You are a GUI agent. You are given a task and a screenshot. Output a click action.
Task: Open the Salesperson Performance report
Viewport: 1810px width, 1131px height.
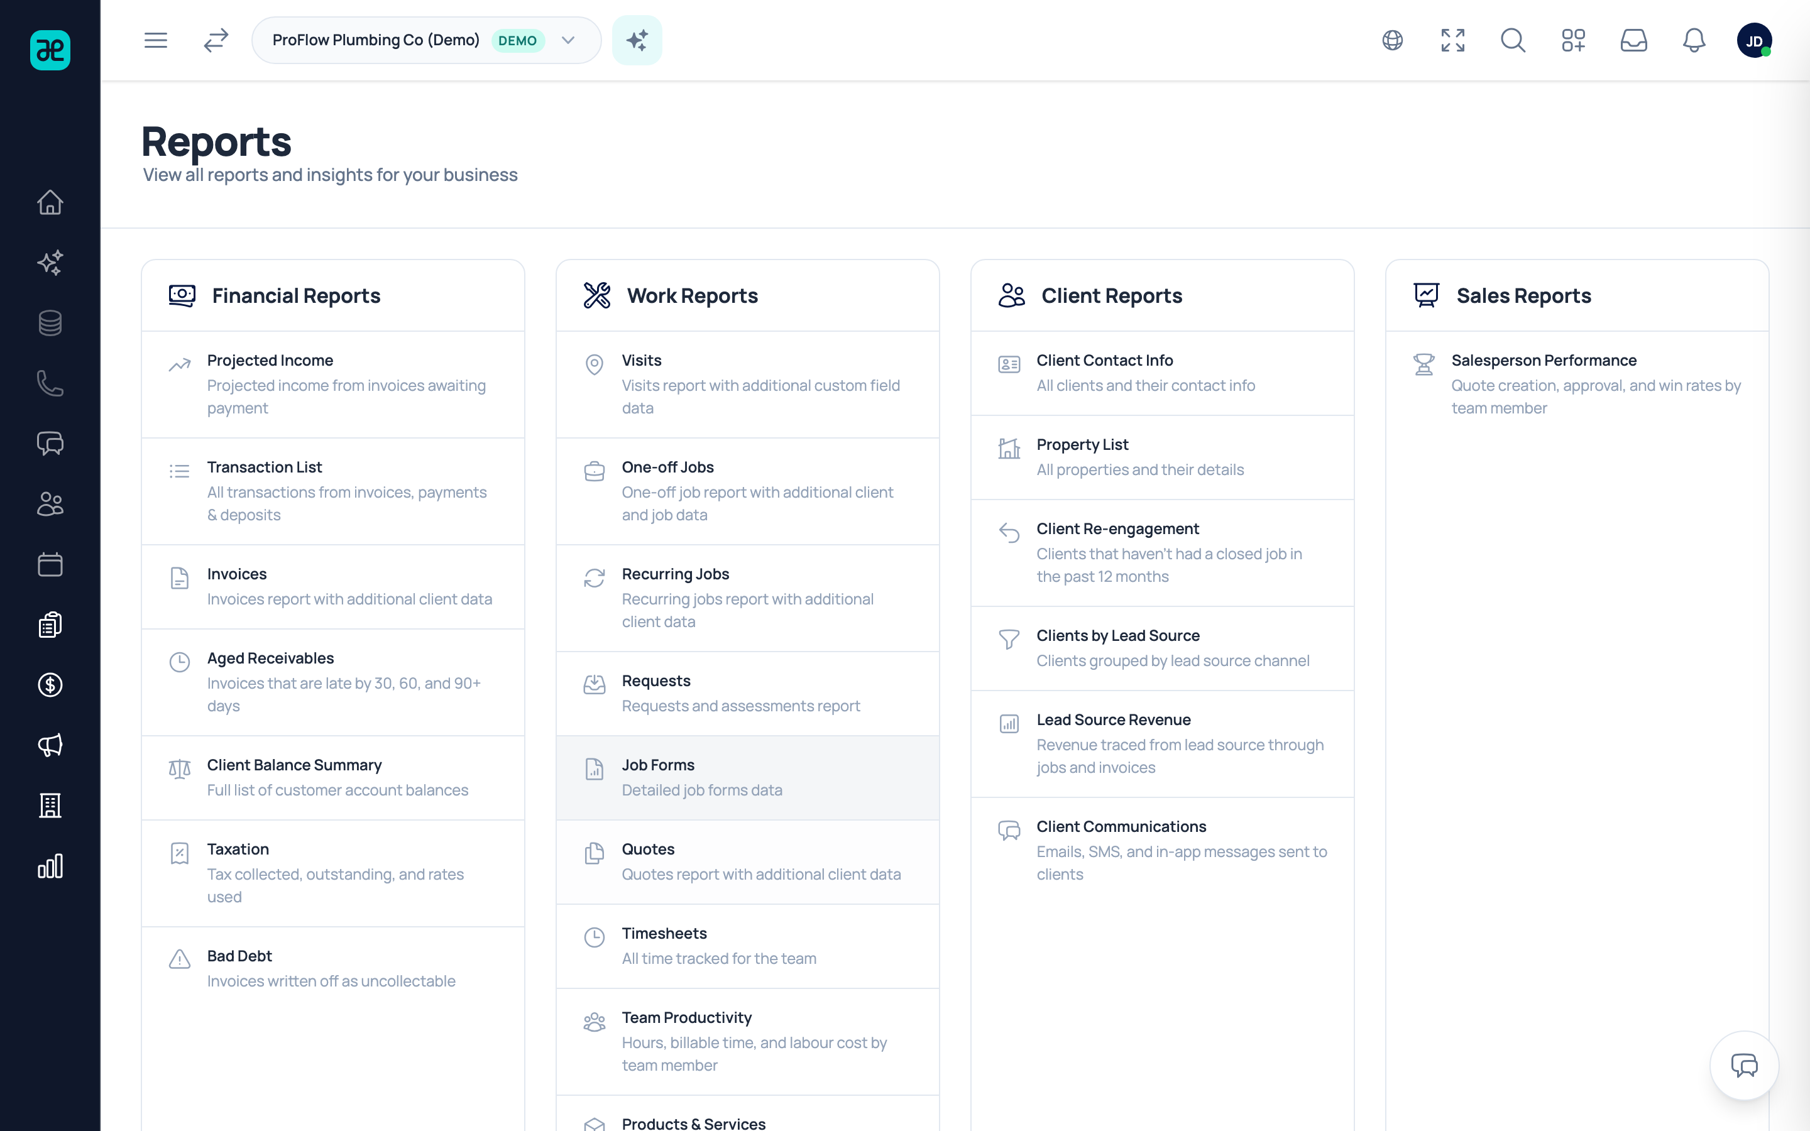tap(1577, 385)
